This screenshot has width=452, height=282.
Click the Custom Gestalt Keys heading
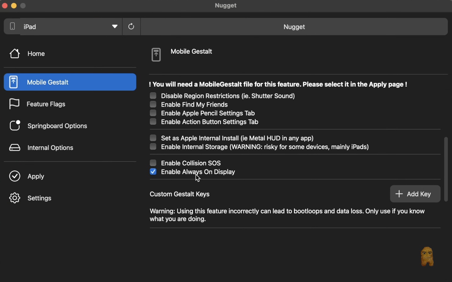[180, 194]
